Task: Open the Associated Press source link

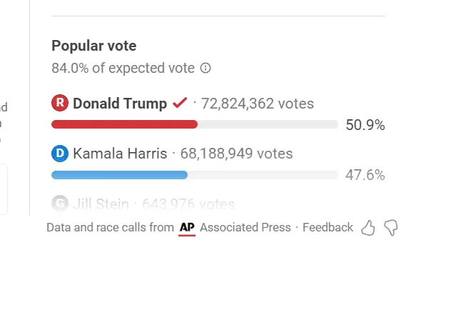Action: click(x=245, y=228)
